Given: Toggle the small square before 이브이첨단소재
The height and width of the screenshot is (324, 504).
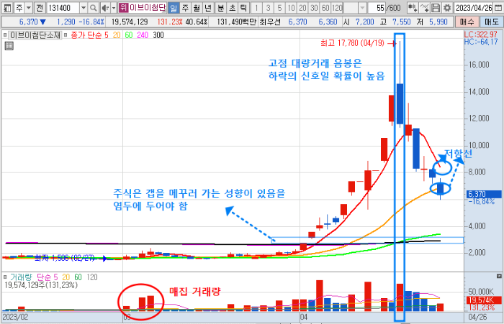Looking at the screenshot, I should coord(5,34).
